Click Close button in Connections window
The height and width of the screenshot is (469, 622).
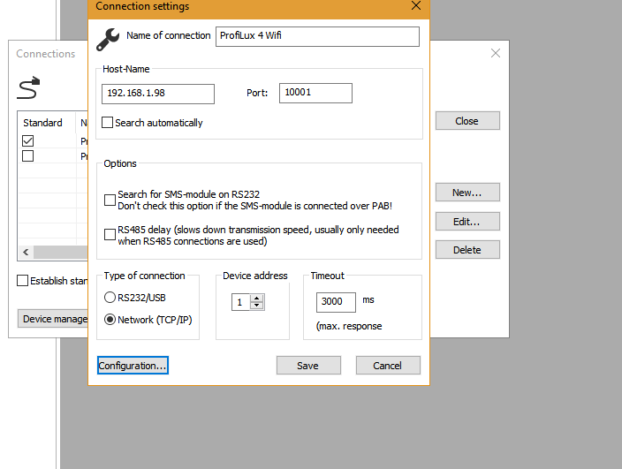pos(467,120)
